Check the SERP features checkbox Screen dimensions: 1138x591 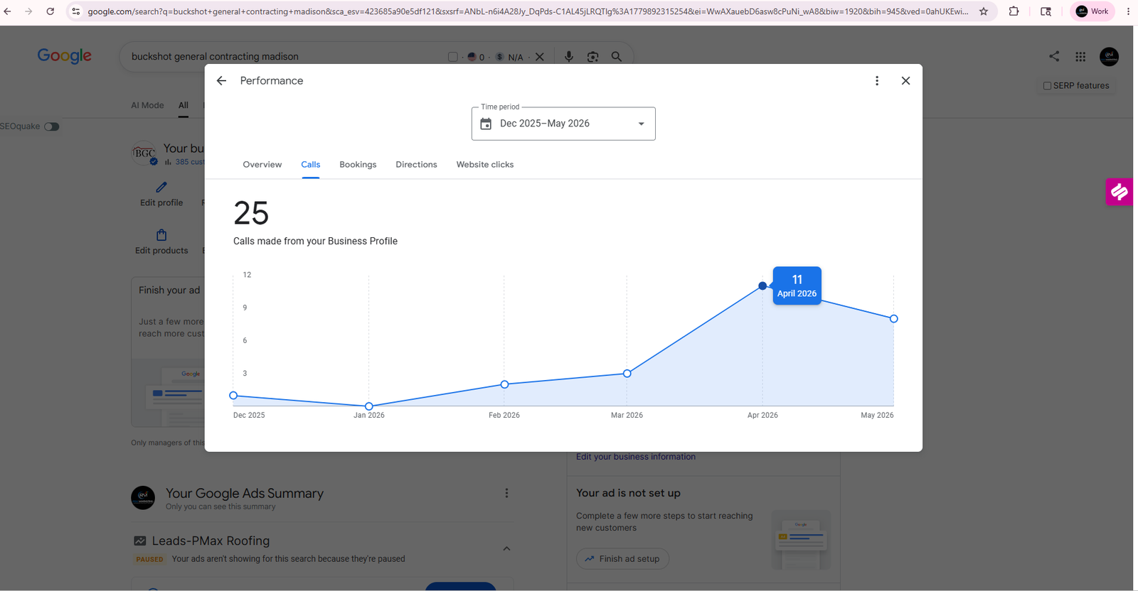pos(1047,86)
